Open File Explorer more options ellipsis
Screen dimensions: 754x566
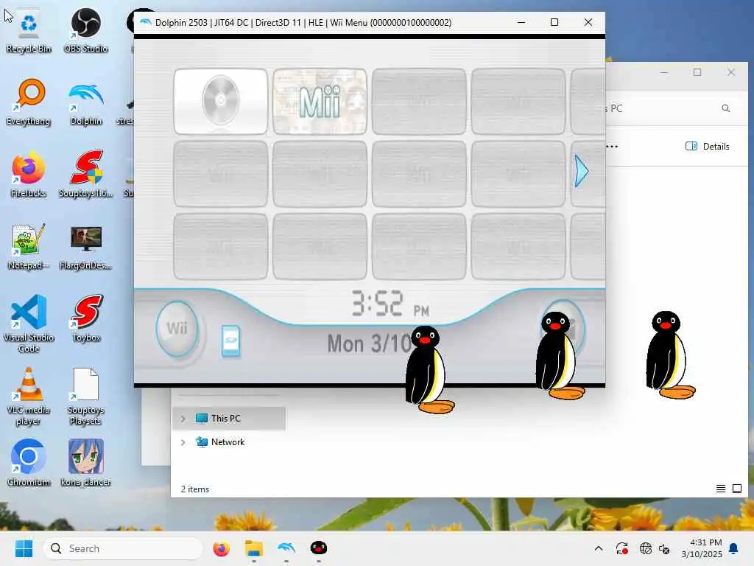(x=612, y=147)
